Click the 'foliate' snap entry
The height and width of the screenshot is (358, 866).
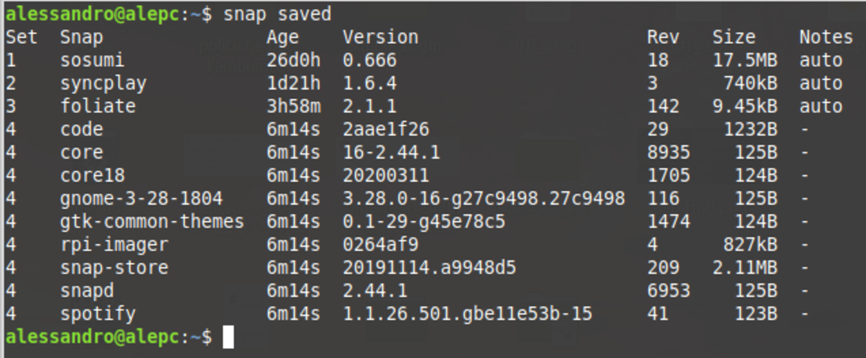coord(98,106)
